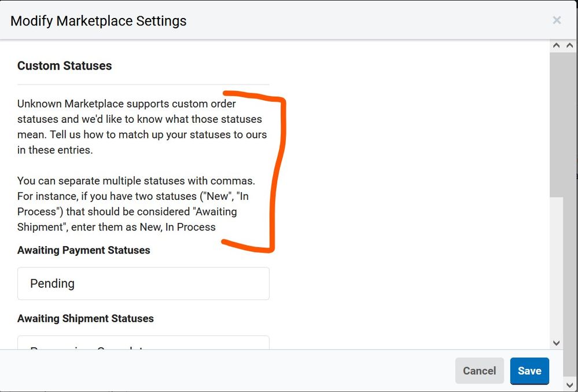The image size is (578, 392).
Task: Cancel the marketplace settings changes
Action: pyautogui.click(x=479, y=371)
